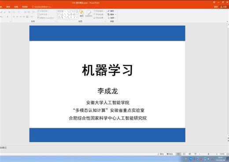The height and width of the screenshot is (162, 229).
Task: Click Sign in (登录) button
Action: coord(216,7)
